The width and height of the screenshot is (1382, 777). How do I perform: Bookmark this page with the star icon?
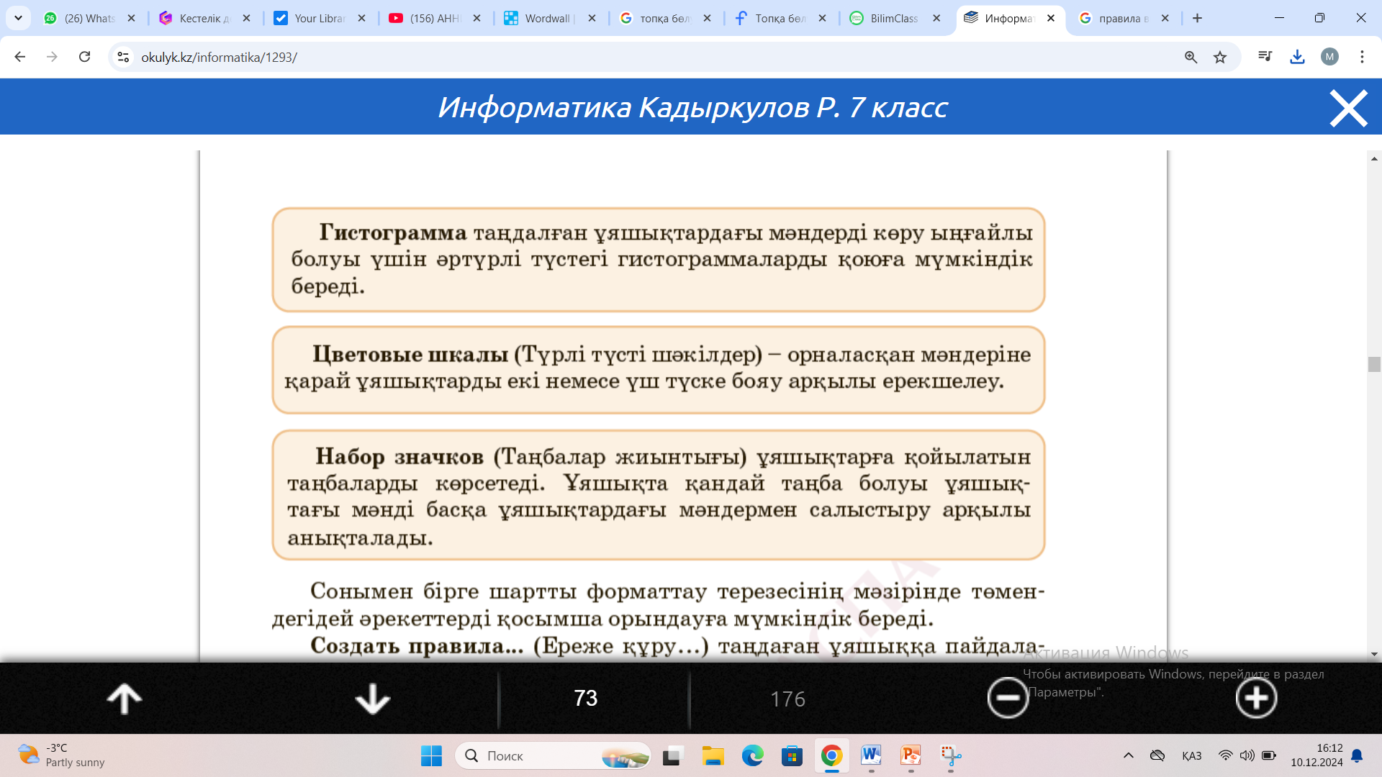click(x=1220, y=58)
